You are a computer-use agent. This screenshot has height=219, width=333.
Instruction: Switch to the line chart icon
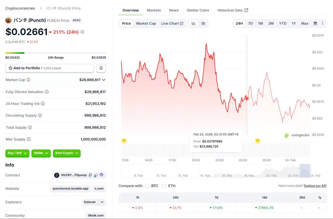point(194,23)
